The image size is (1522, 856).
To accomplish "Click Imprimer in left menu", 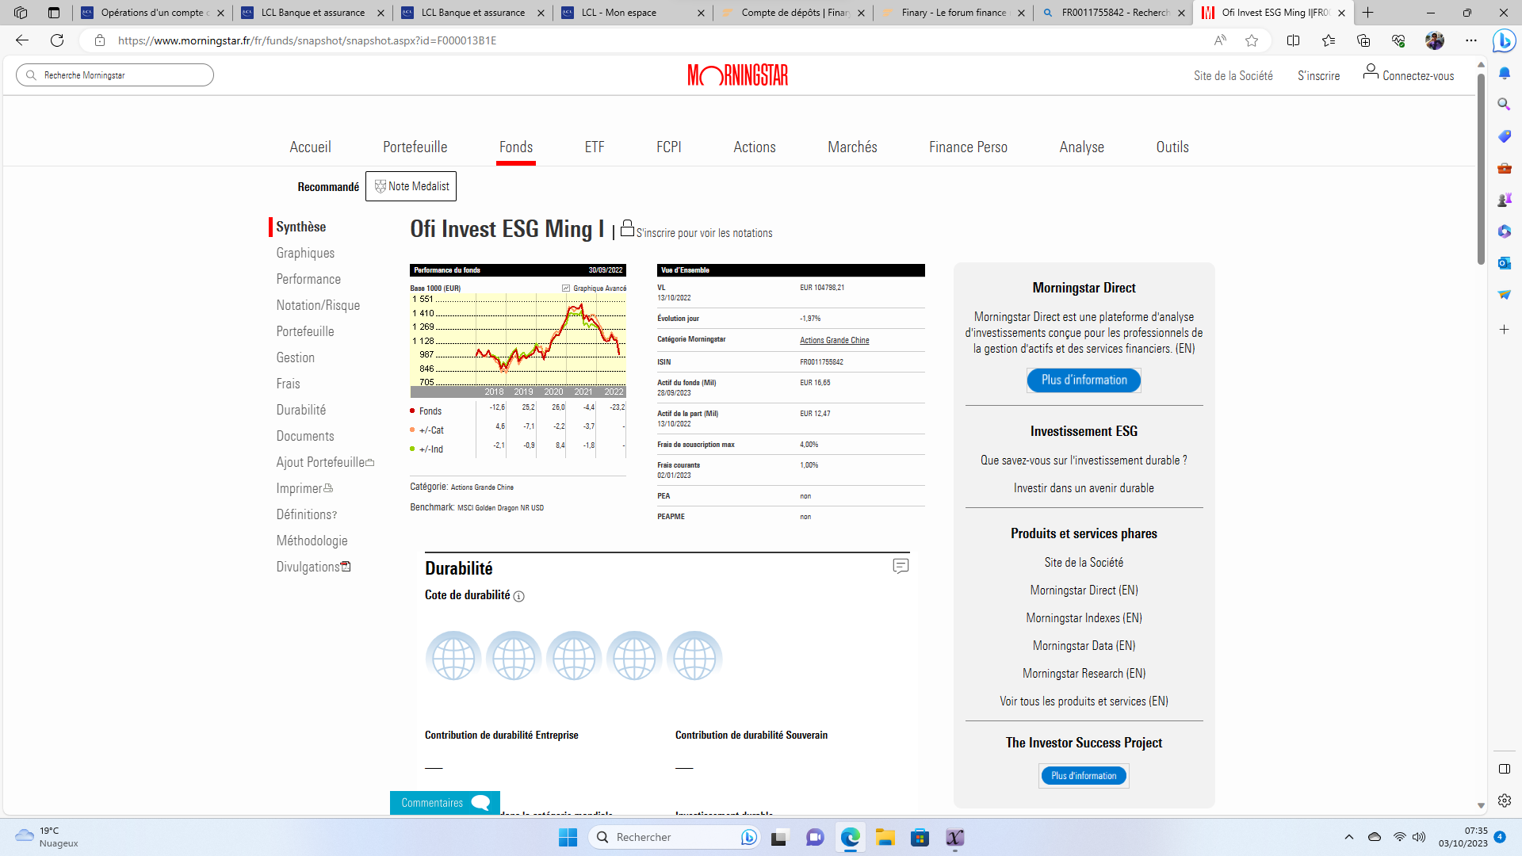I will coord(304,488).
